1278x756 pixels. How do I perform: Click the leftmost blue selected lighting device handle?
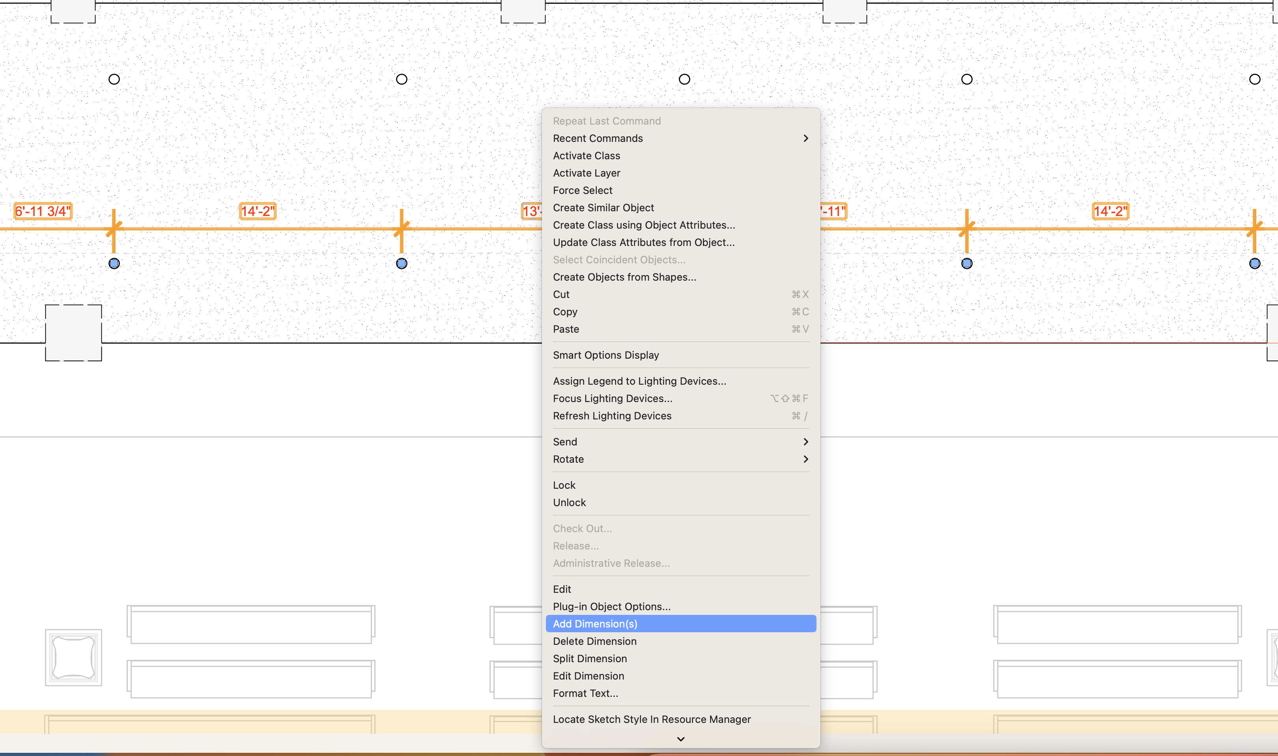[114, 263]
